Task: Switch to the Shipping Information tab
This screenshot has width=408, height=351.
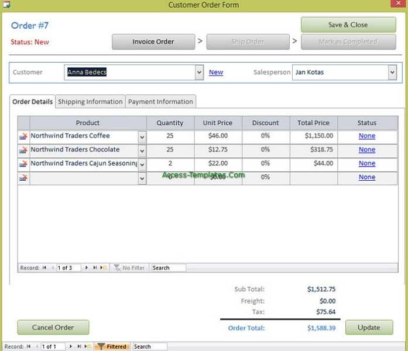Action: point(90,102)
